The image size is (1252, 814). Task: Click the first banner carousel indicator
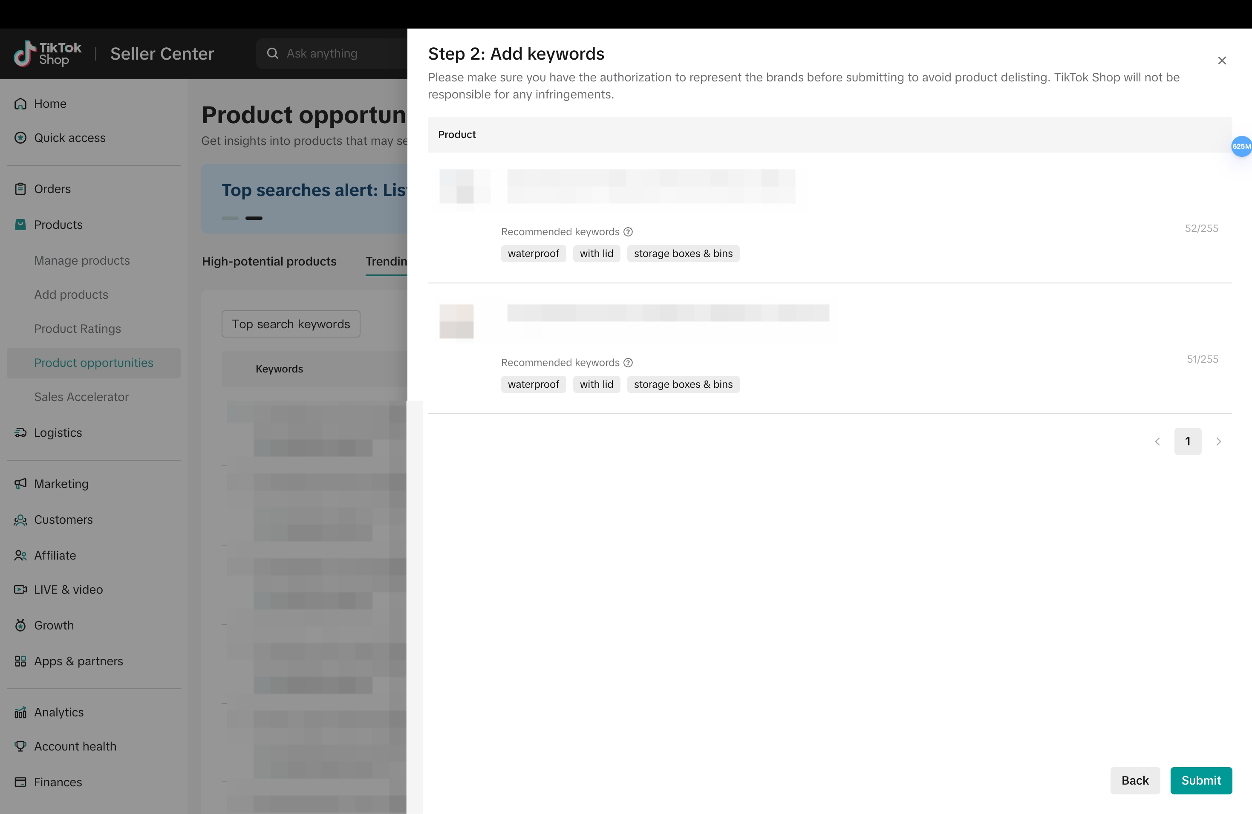coord(230,218)
